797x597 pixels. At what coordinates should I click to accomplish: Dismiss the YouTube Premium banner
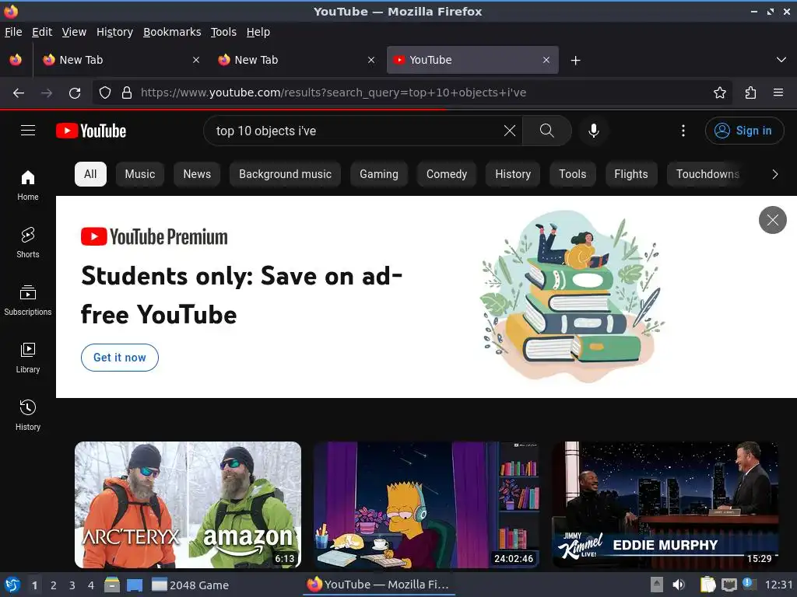[773, 220]
